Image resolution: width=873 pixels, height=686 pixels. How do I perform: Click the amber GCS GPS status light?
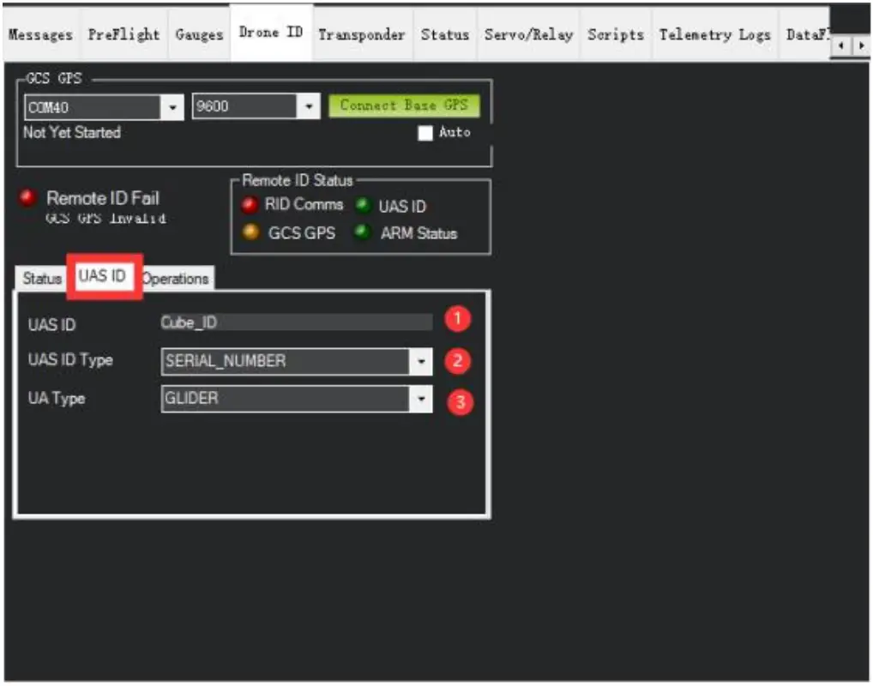point(250,233)
